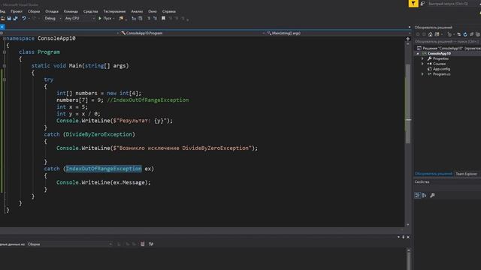Click the Clear All icon in output toolbar
The width and height of the screenshot is (481, 270).
tap(143, 244)
